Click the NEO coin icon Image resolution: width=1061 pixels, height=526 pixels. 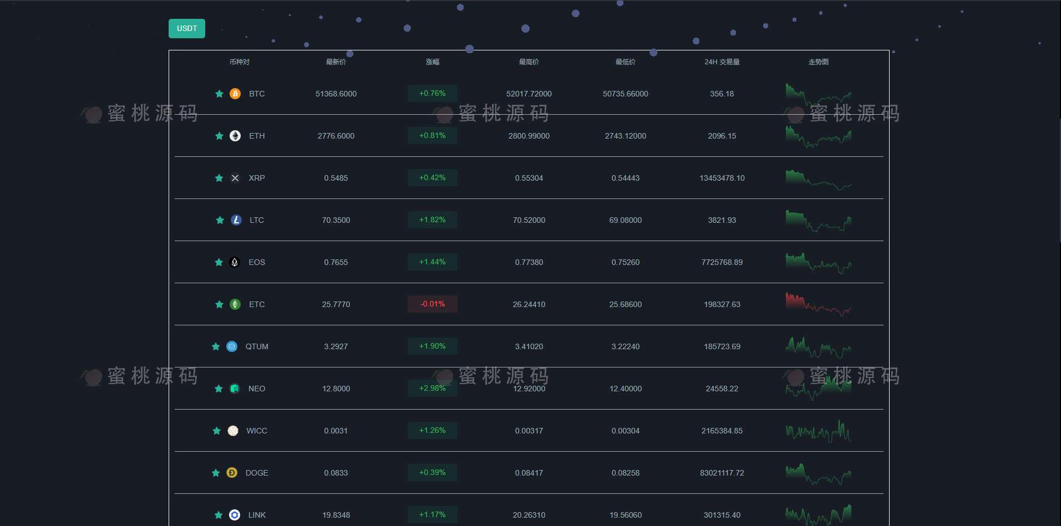click(235, 389)
